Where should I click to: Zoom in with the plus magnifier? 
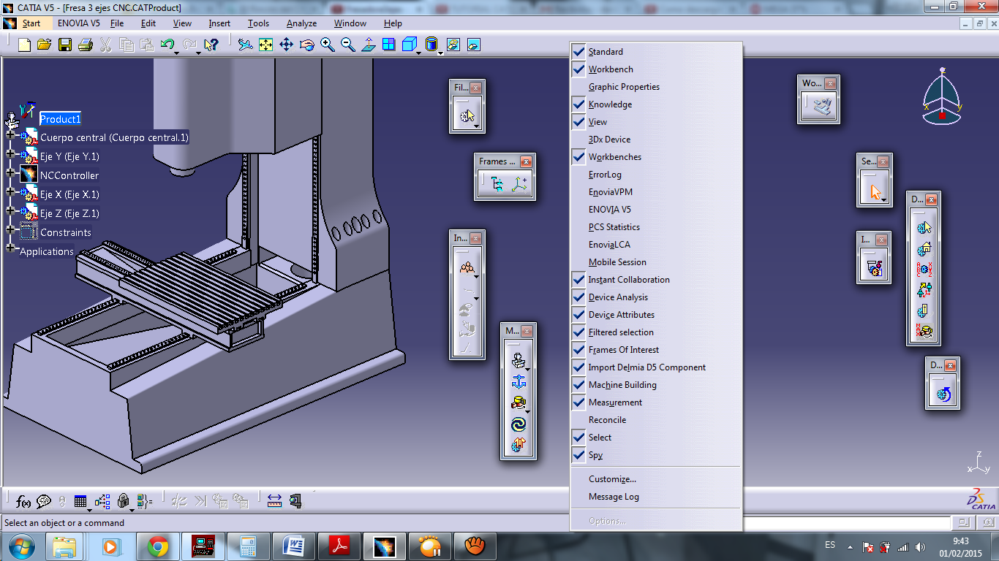coord(327,45)
